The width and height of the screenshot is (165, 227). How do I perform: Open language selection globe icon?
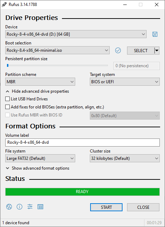[x=9, y=207]
